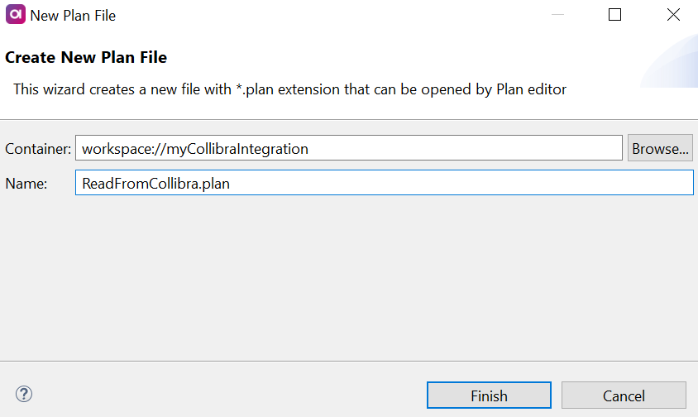698x417 pixels.
Task: Open the Browse container dialog
Action: (x=660, y=149)
